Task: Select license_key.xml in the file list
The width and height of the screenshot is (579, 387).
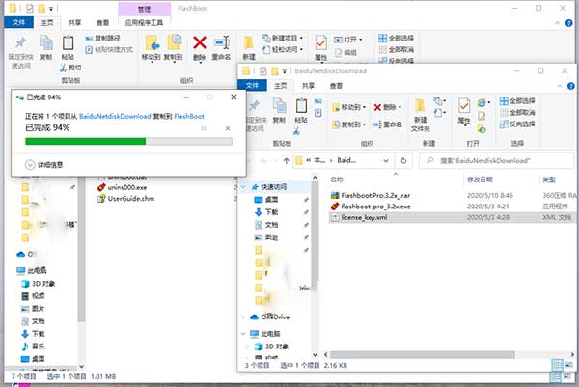Action: [x=451, y=217]
